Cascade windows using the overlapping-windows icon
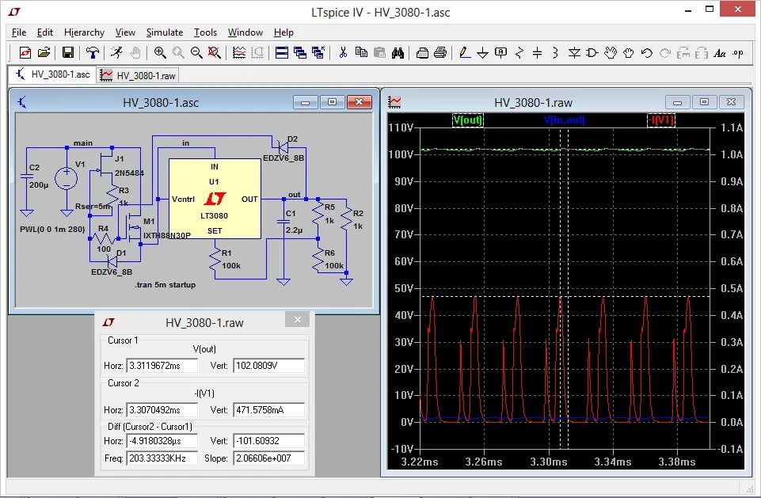The height and width of the screenshot is (498, 761). pyautogui.click(x=300, y=52)
